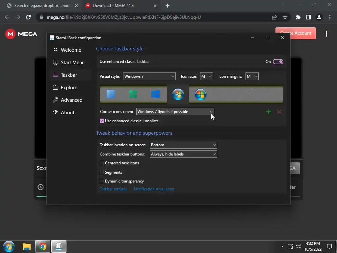Bookmark this page with star icon
The width and height of the screenshot is (337, 253).
point(285,17)
